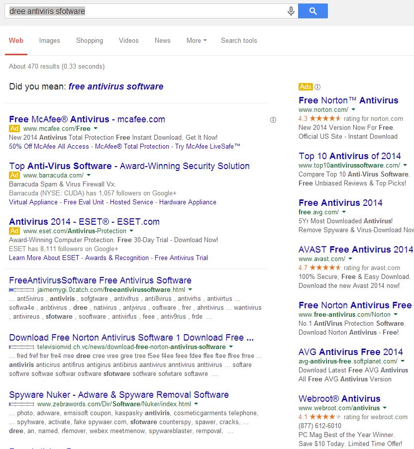Viewport: 414px width, 449px height.
Task: Expand dropdown arrow beside avg-antivirus-free.softplanet.com
Action: (403, 361)
